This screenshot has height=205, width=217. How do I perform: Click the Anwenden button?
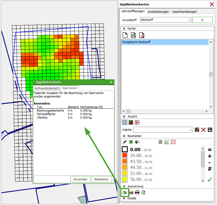pyautogui.click(x=80, y=179)
